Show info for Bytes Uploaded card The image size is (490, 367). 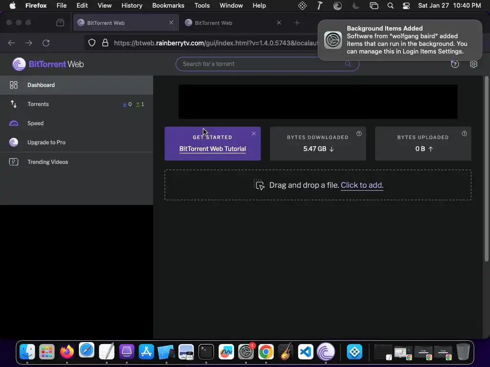(x=464, y=134)
